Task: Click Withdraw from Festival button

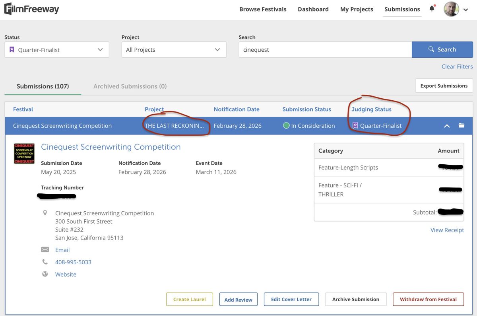Action: pyautogui.click(x=428, y=299)
